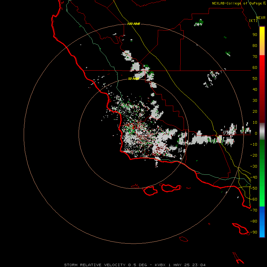Click the 0.5 DEG elevation text

pos(137,265)
